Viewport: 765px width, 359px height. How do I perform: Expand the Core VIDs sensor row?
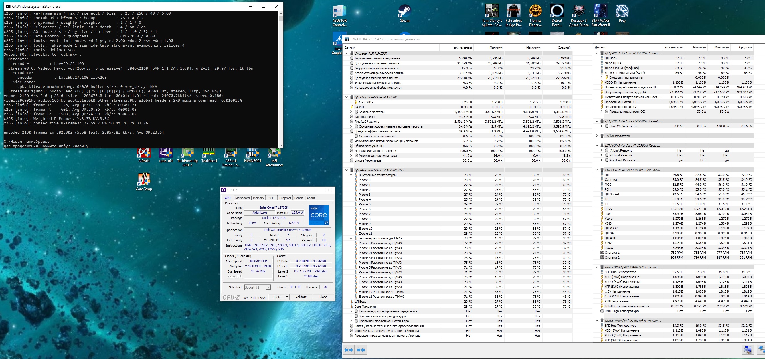pyautogui.click(x=351, y=102)
